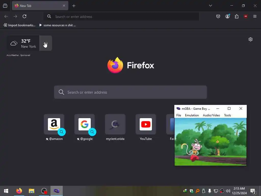The height and width of the screenshot is (196, 261).
Task: Click the USB safely remove tray icon
Action: tap(204, 191)
